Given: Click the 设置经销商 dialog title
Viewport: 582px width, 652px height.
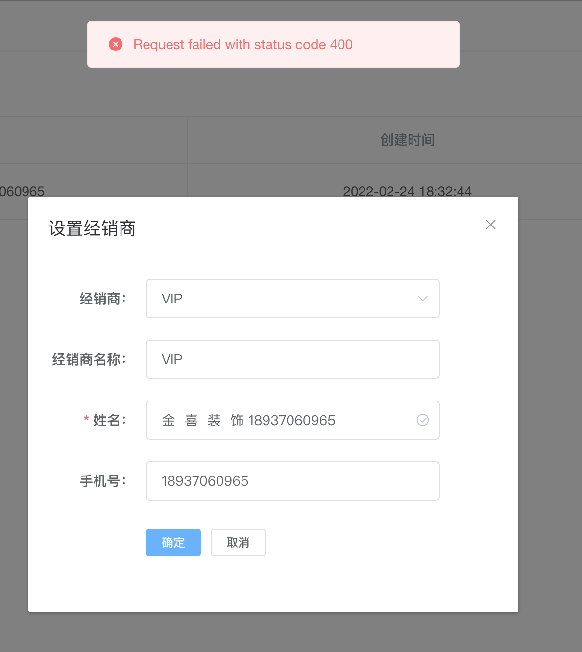Looking at the screenshot, I should (x=92, y=228).
